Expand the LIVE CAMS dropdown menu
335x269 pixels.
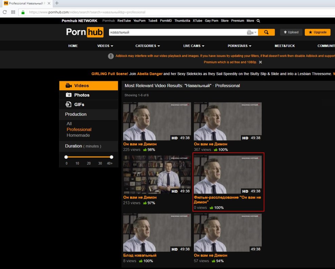pos(193,46)
